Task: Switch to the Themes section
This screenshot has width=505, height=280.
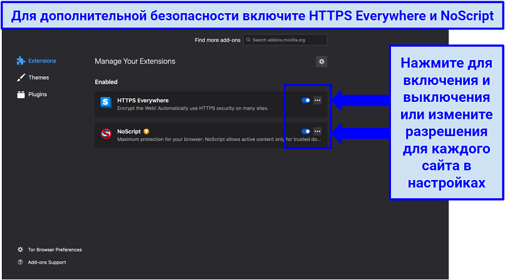Action: pyautogui.click(x=33, y=77)
